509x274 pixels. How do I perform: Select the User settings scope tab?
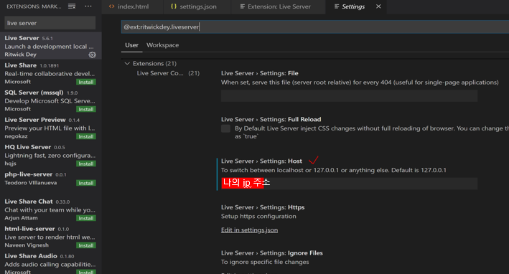132,45
